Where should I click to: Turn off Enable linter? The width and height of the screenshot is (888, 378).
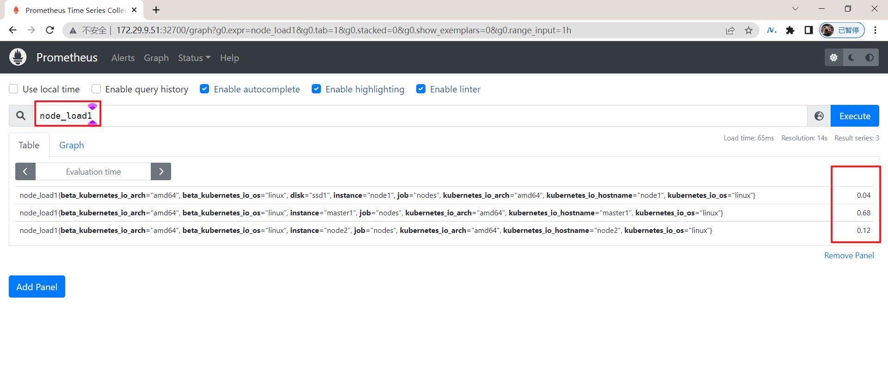click(421, 89)
